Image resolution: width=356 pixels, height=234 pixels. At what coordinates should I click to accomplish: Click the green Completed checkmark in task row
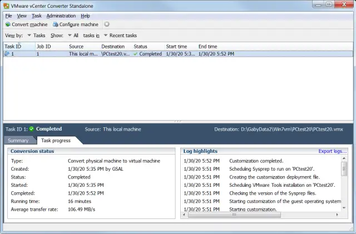(x=136, y=54)
